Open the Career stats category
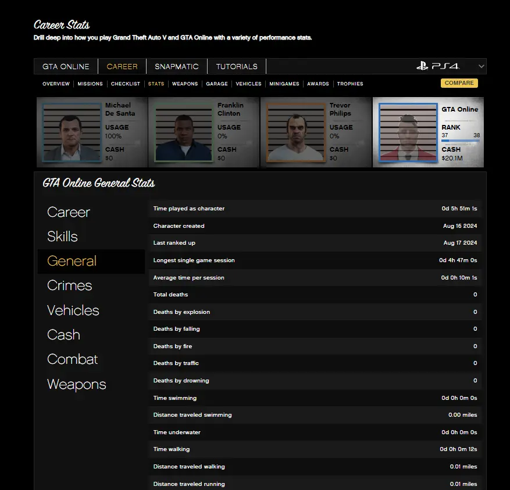This screenshot has height=490, width=510. pyautogui.click(x=68, y=212)
